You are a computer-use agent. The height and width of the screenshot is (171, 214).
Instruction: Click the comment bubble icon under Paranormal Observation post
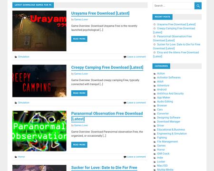pos(125,157)
